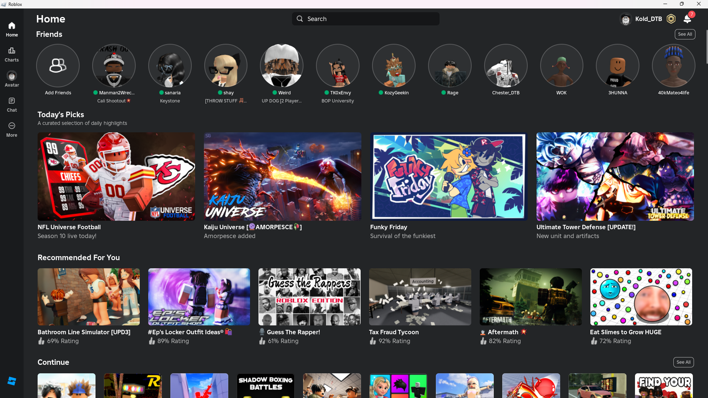Image resolution: width=708 pixels, height=398 pixels.
Task: Open WOK friend avatar
Action: (x=562, y=66)
